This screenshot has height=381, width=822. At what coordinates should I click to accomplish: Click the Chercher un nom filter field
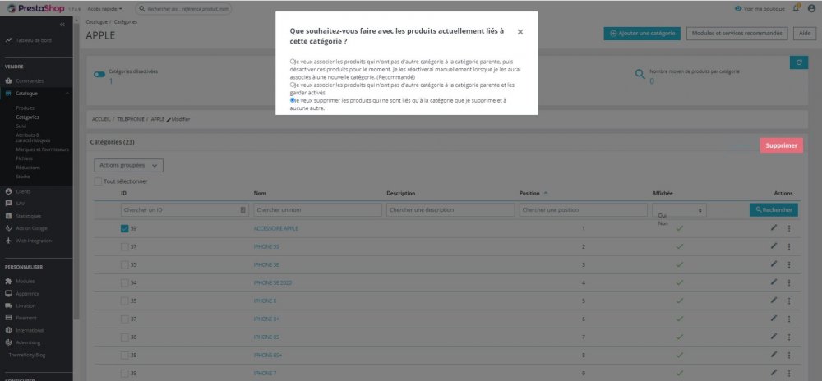point(317,210)
